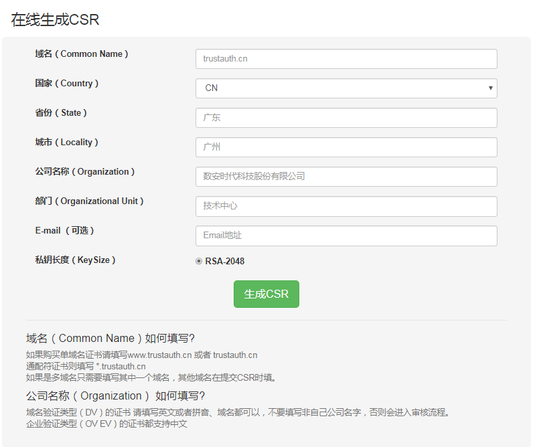Focus the E-mail address input field
539x447 pixels.
tap(346, 236)
